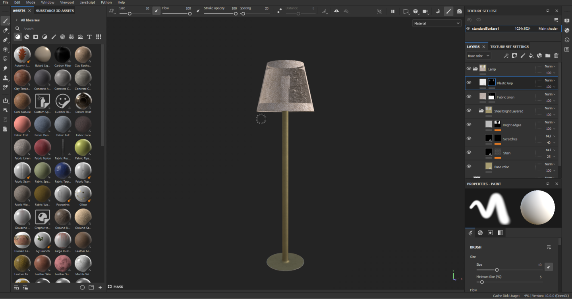Open the Texture Set List settings menu
The height and width of the screenshot is (299, 572).
pyautogui.click(x=556, y=20)
